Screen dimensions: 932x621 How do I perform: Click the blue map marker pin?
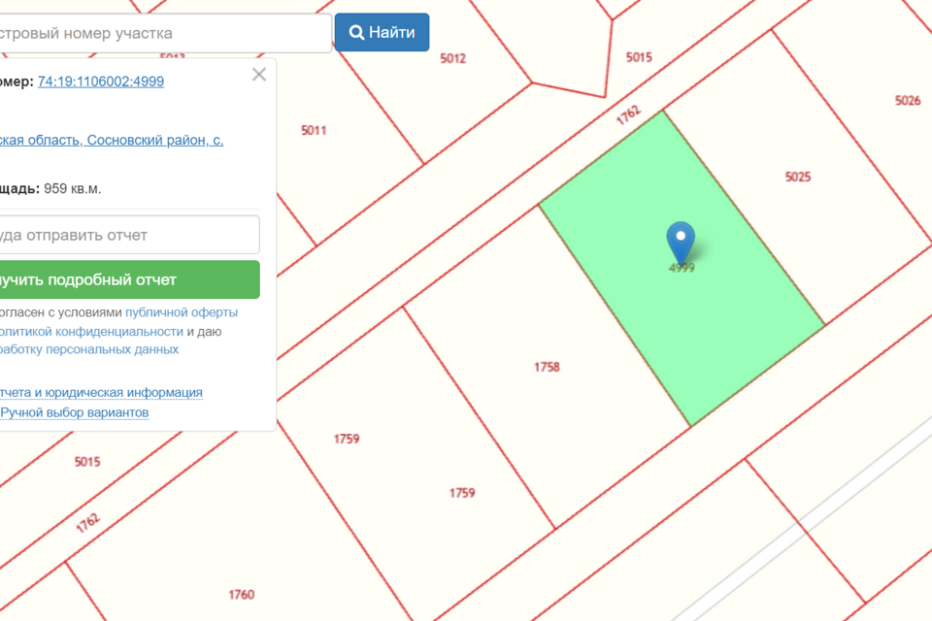[x=681, y=240]
